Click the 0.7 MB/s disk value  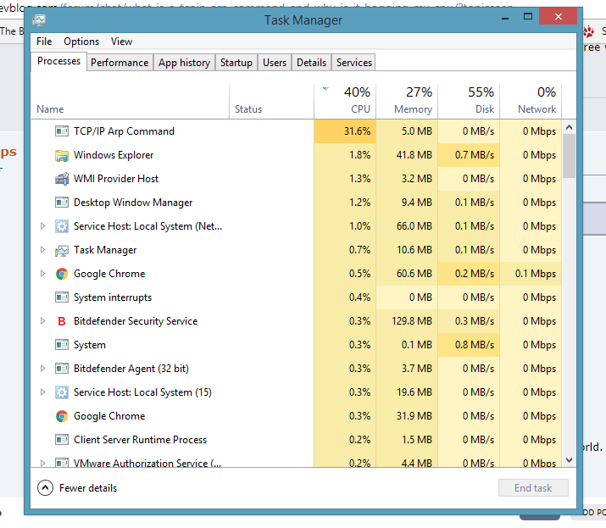[x=475, y=155]
